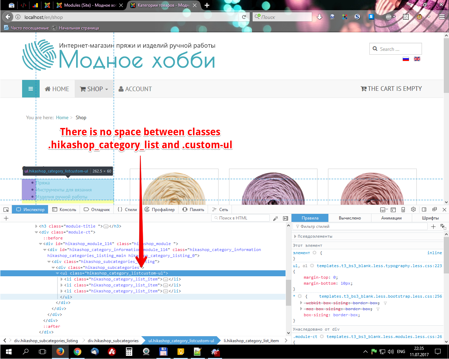This screenshot has width=449, height=359.
Task: Click the eyedropper color picker icon
Action: click(x=276, y=218)
